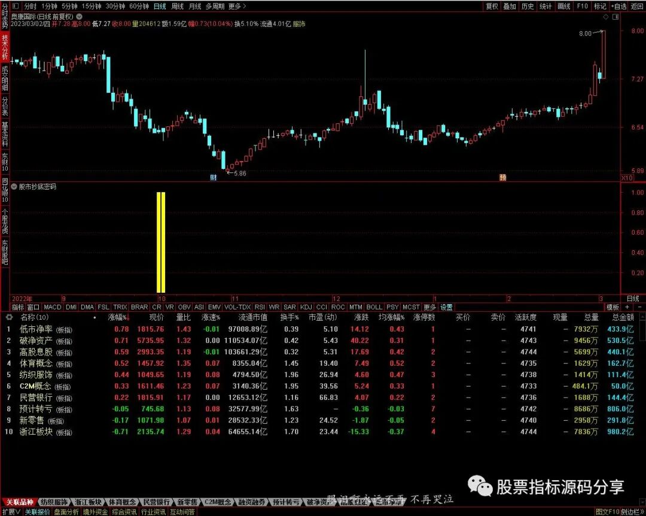Switch to the 关联品种 bottom tab
The width and height of the screenshot is (646, 516).
point(19,502)
